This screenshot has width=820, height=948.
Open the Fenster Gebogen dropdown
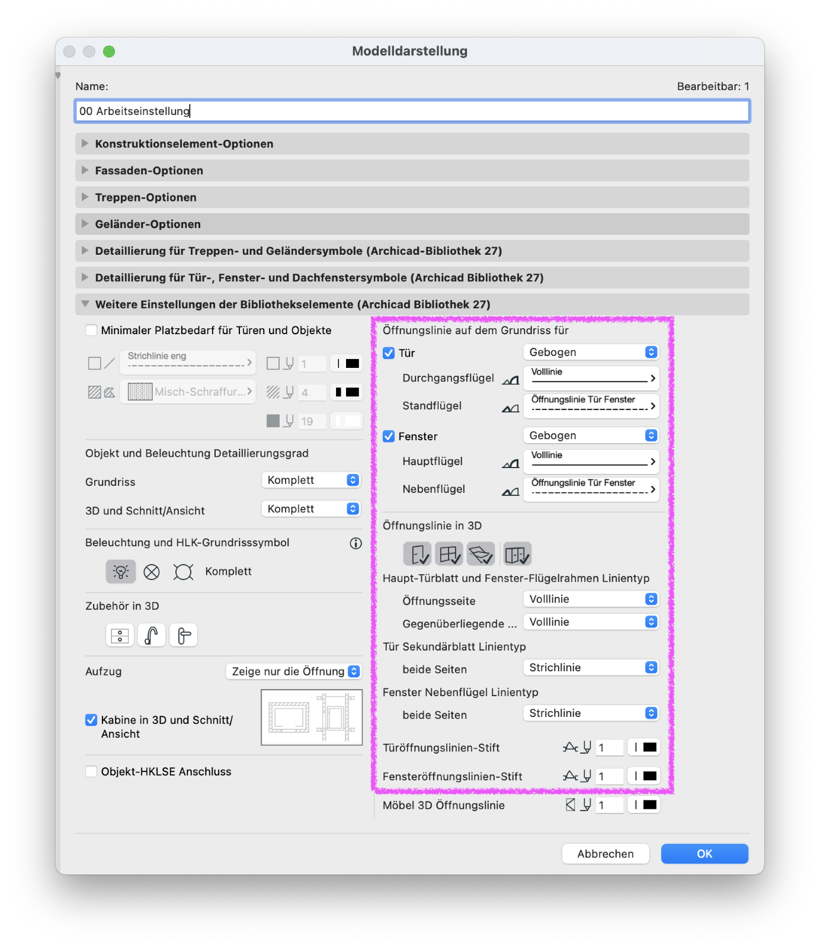[x=591, y=436]
